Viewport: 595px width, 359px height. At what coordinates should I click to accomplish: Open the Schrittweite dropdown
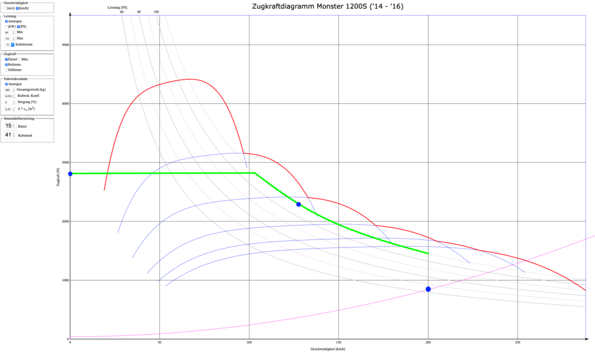tap(13, 44)
